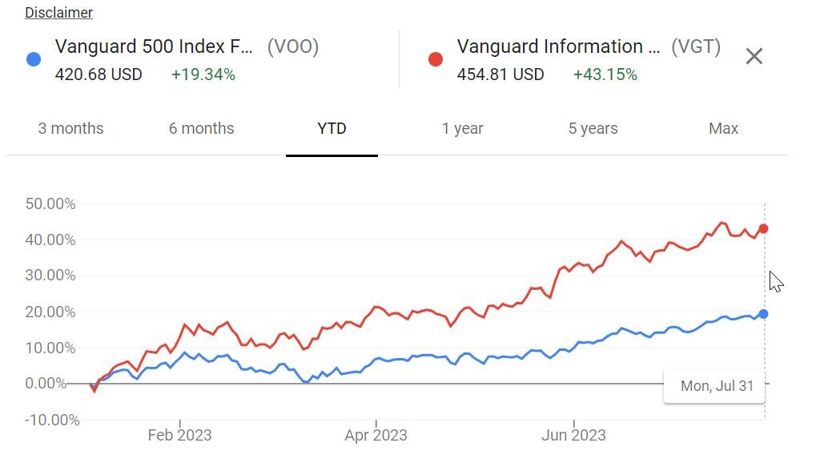
Task: Click blue endpoint marker on VOO line
Action: [763, 314]
